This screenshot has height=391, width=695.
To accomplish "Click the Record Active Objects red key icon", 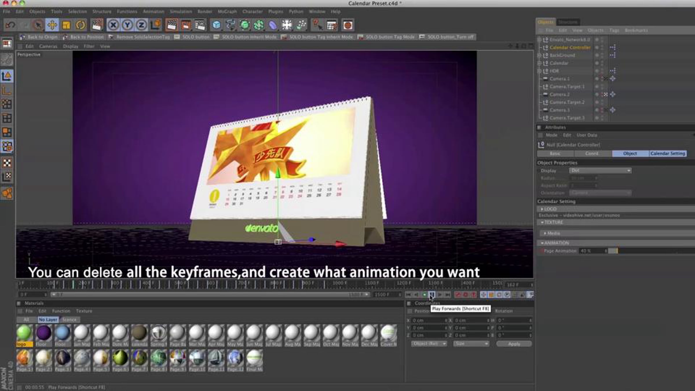I will tap(458, 295).
